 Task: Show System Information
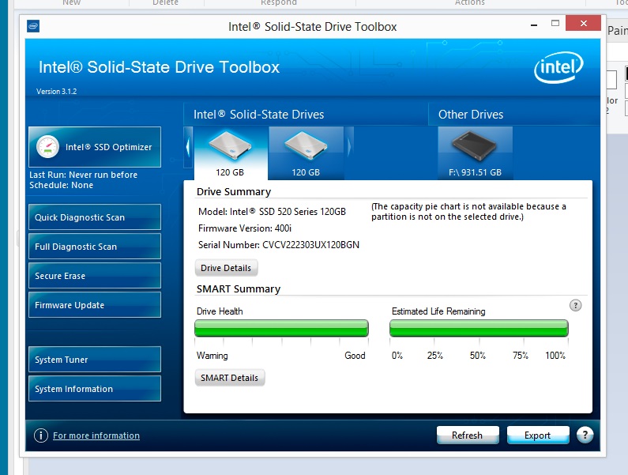(x=95, y=389)
